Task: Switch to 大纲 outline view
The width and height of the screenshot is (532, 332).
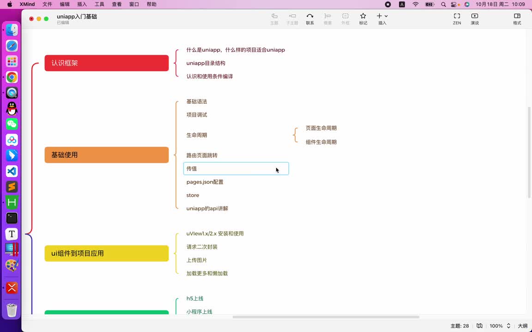Action: (522, 326)
